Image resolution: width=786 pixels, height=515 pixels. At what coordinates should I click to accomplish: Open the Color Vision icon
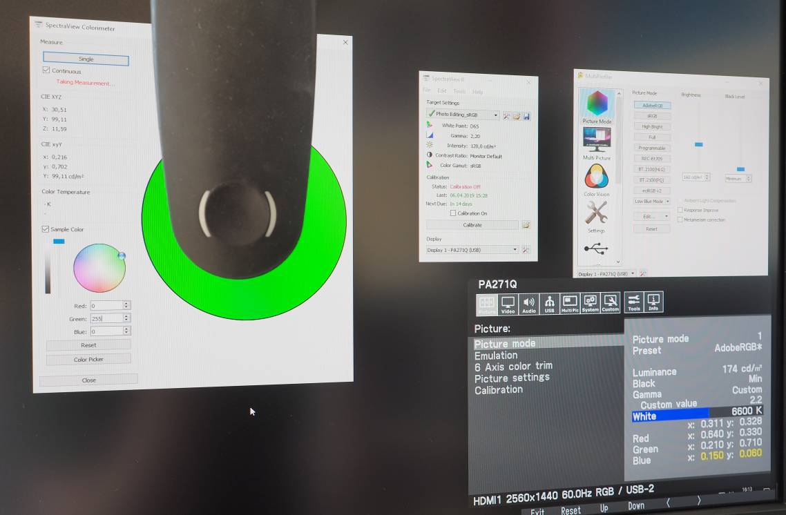coord(596,177)
